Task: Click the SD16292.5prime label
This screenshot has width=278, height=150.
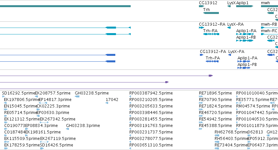Action: click(x=18, y=93)
